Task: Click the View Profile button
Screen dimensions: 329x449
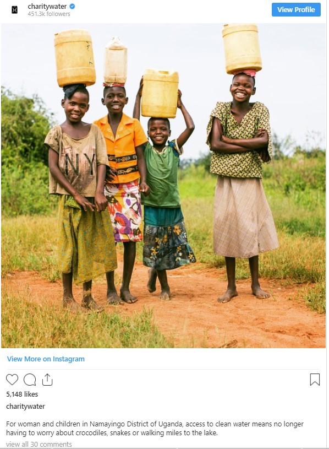Action: coord(296,10)
